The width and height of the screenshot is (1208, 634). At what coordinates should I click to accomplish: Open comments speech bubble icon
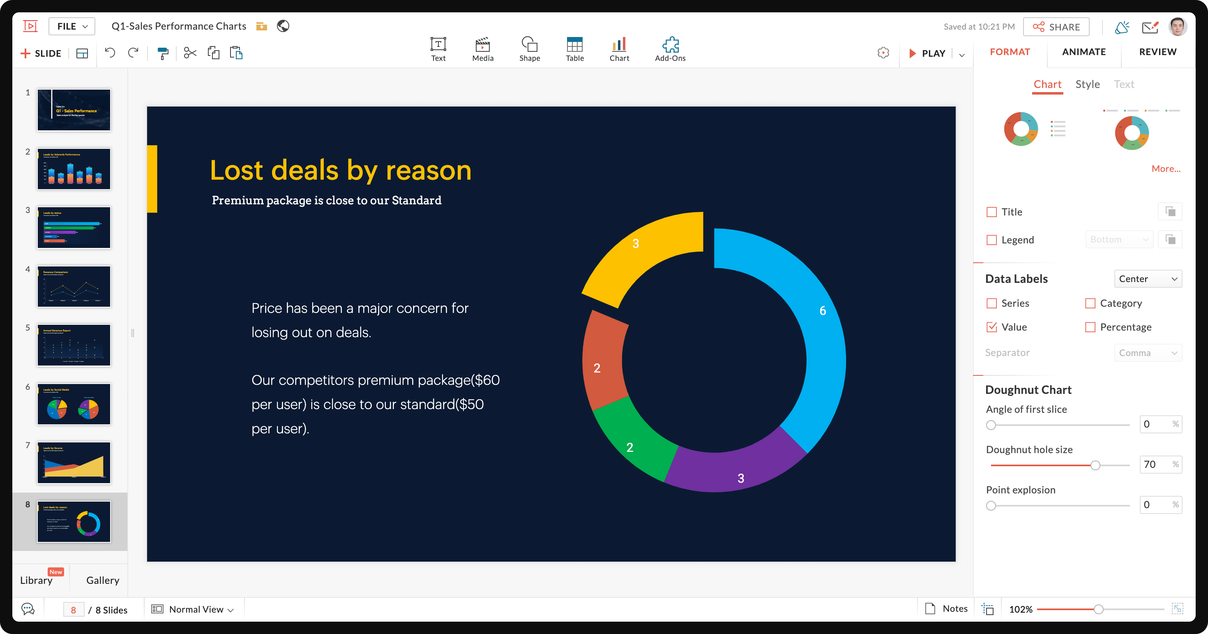pos(28,609)
